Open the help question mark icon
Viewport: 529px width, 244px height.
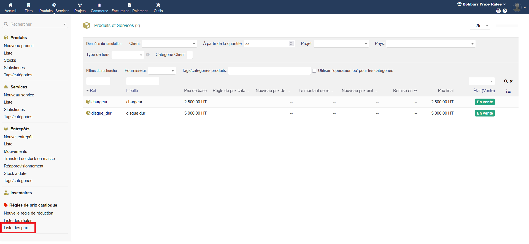(x=505, y=11)
